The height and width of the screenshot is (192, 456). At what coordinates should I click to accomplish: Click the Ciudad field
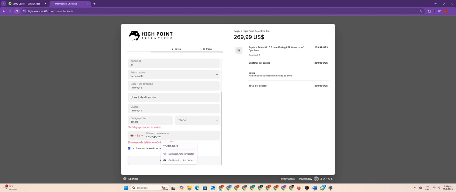click(x=174, y=109)
